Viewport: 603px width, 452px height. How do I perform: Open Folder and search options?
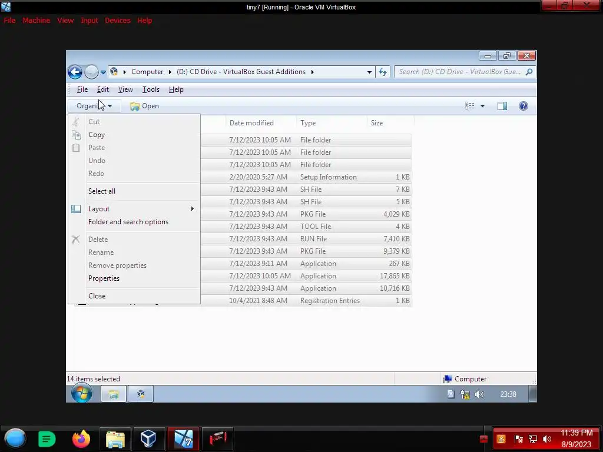click(x=134, y=222)
